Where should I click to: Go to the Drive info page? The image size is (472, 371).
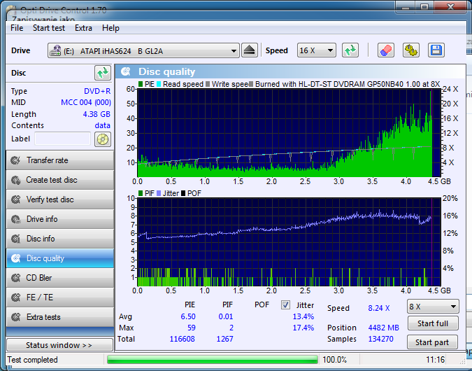[60, 219]
